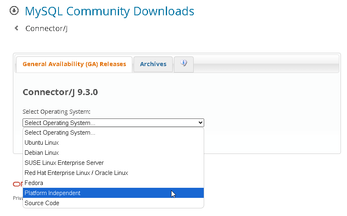Click the information icon tab
This screenshot has width=347, height=216.
[x=184, y=64]
